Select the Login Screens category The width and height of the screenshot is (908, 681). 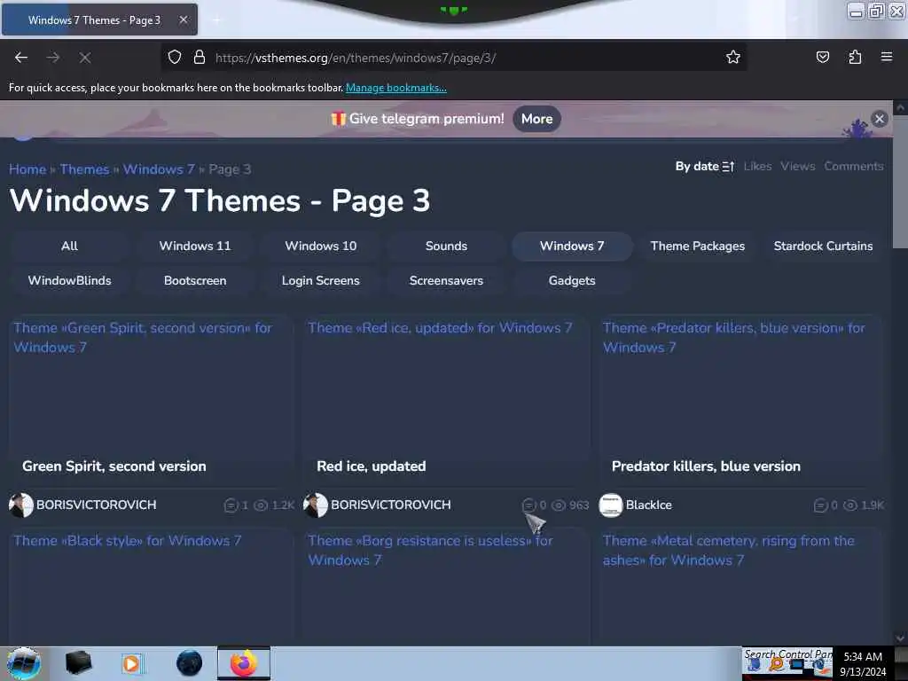coord(321,281)
